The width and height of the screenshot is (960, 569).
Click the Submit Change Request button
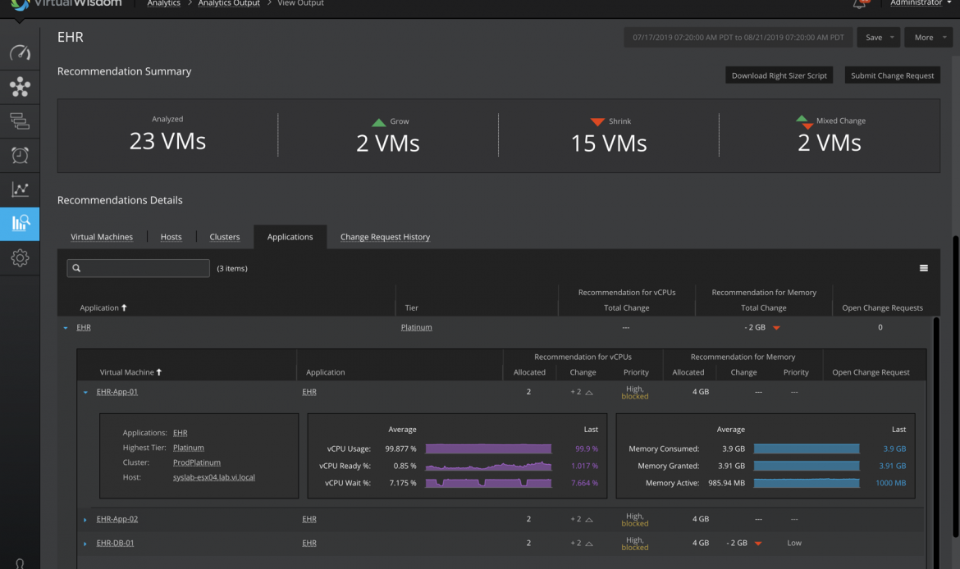892,75
